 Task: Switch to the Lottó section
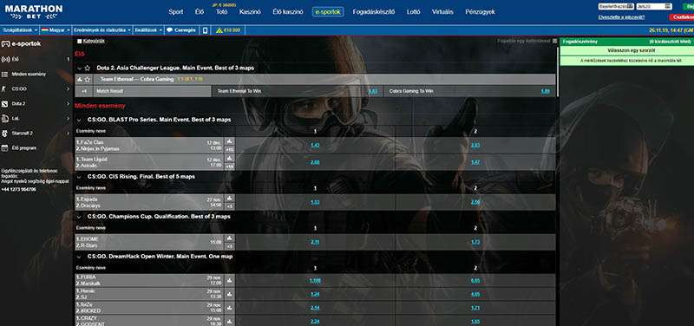coord(414,12)
